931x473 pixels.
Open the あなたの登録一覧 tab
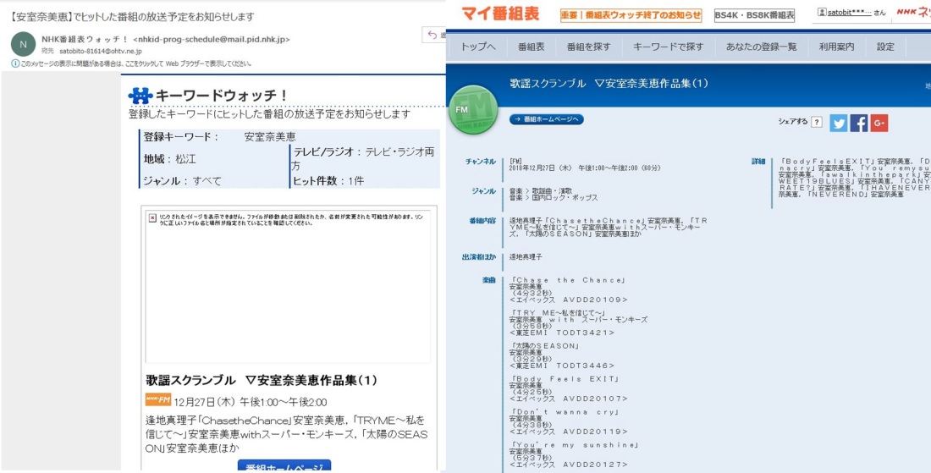[x=761, y=47]
